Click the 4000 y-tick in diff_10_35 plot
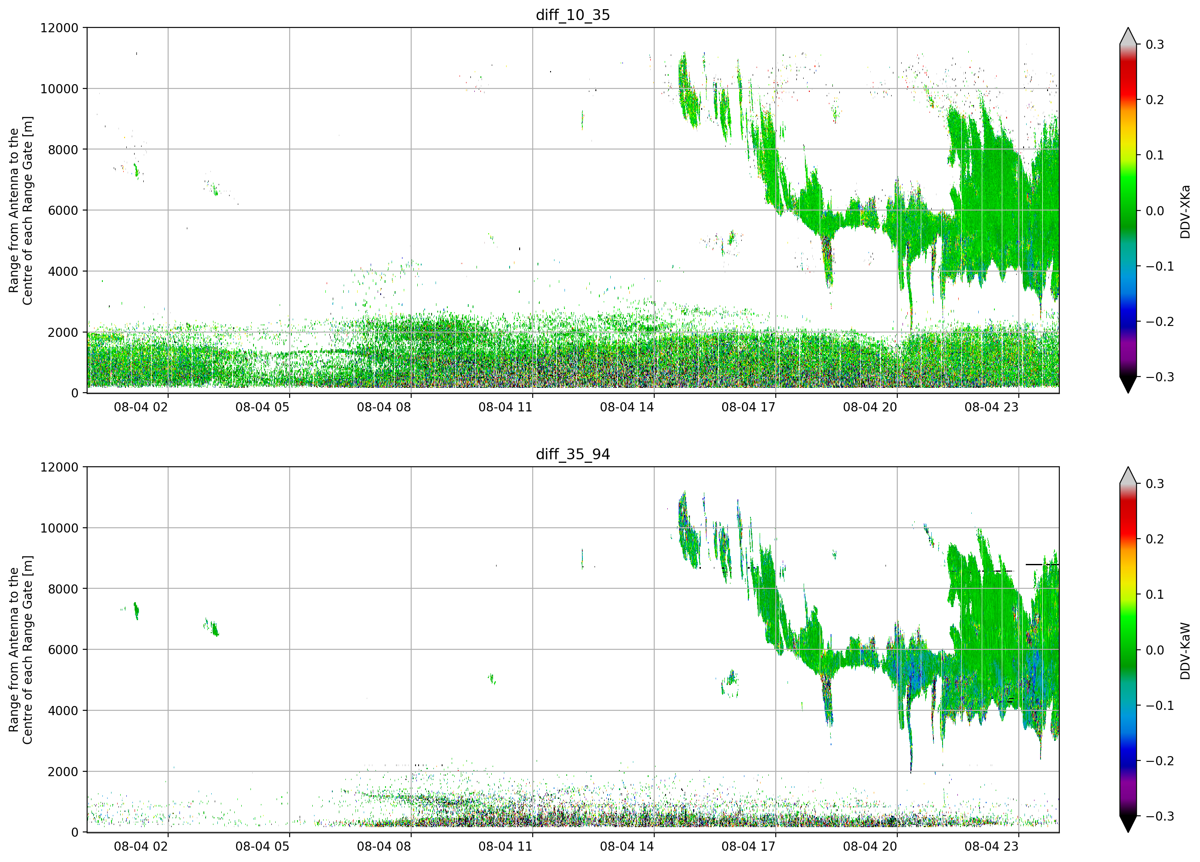 coord(63,271)
